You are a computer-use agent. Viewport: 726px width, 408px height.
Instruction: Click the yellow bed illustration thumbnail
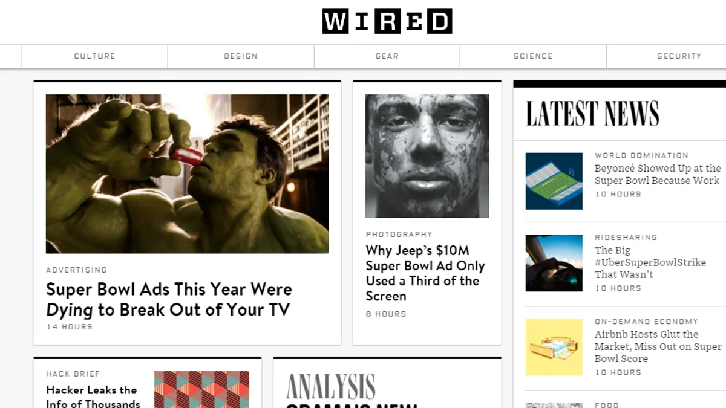click(x=554, y=348)
